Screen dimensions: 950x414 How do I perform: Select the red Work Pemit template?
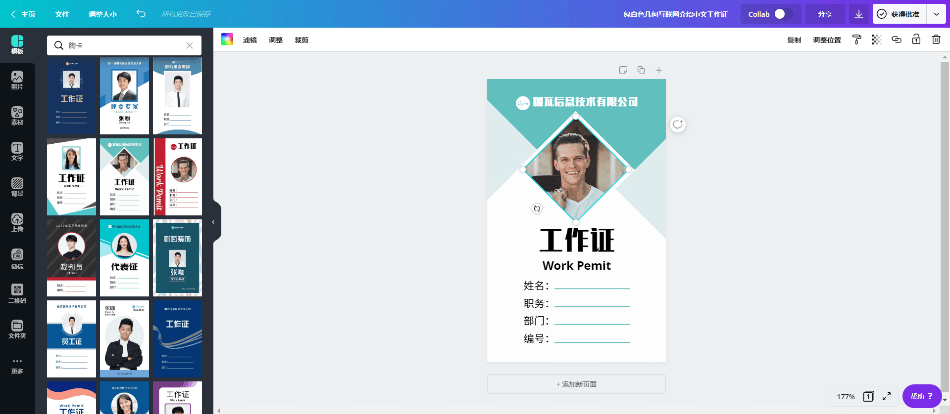pos(177,177)
